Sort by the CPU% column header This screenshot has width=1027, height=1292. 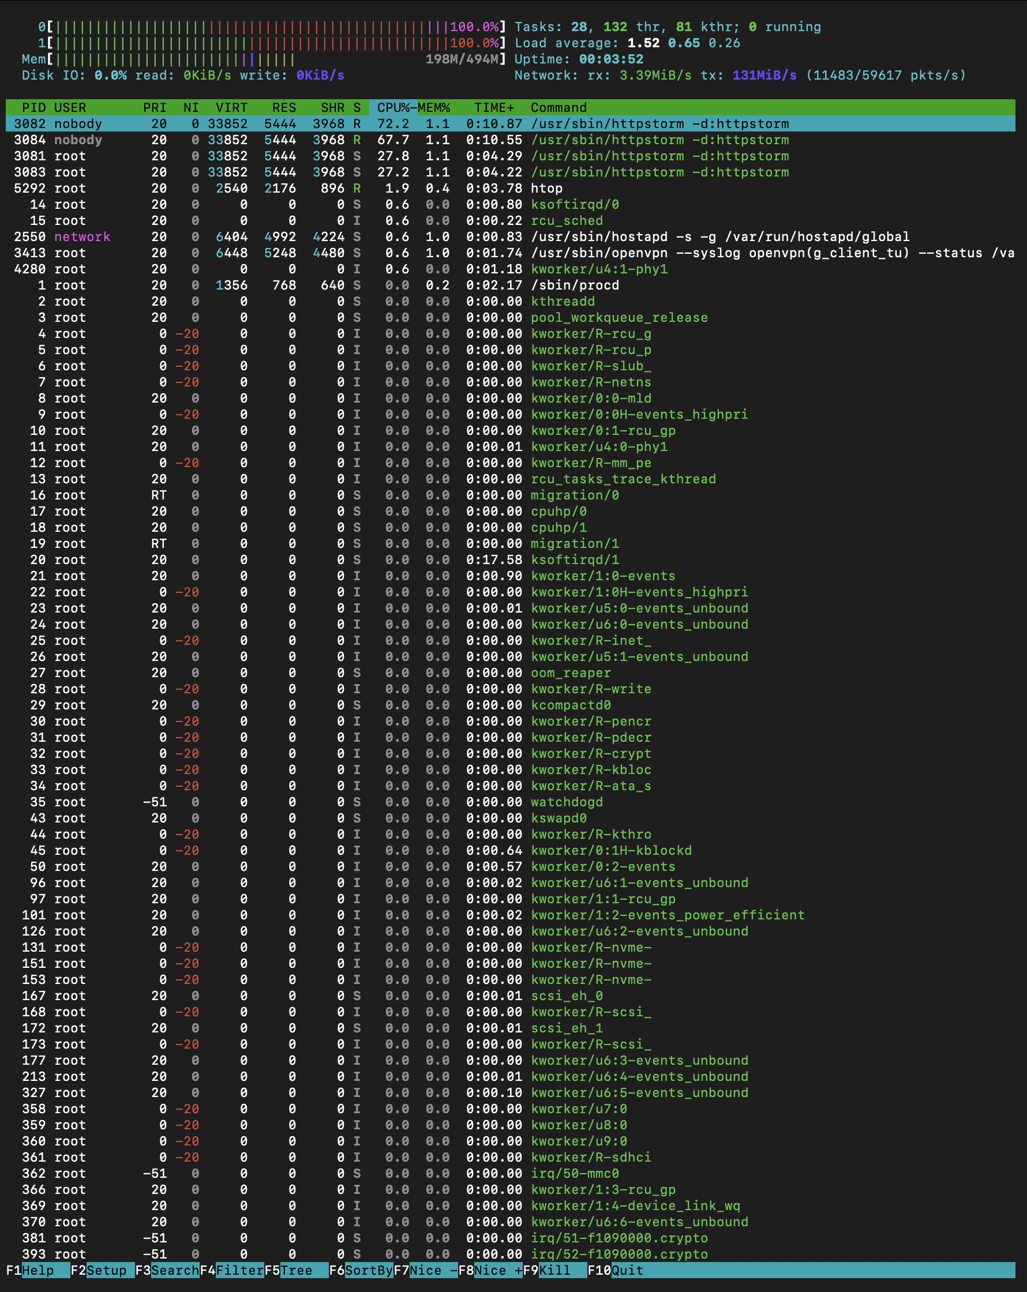[393, 107]
